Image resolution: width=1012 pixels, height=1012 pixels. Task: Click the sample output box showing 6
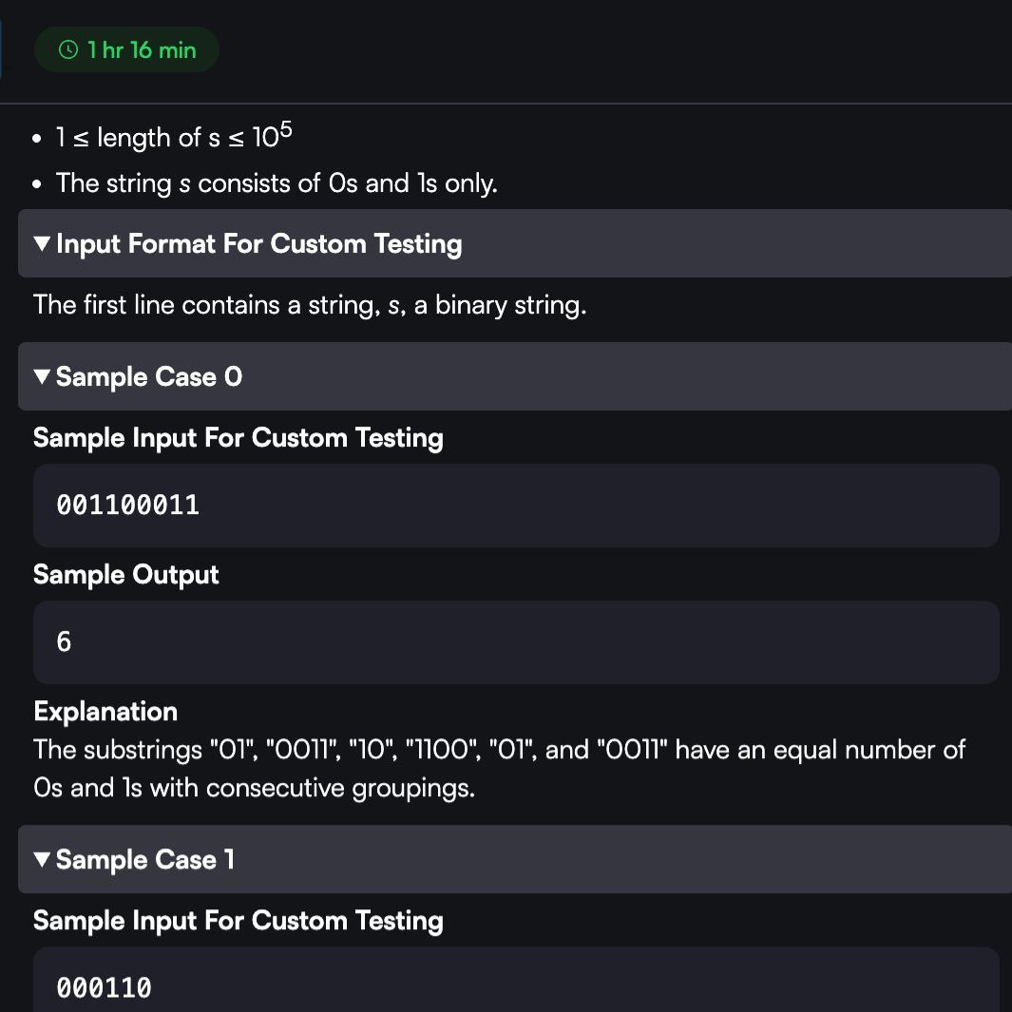516,642
